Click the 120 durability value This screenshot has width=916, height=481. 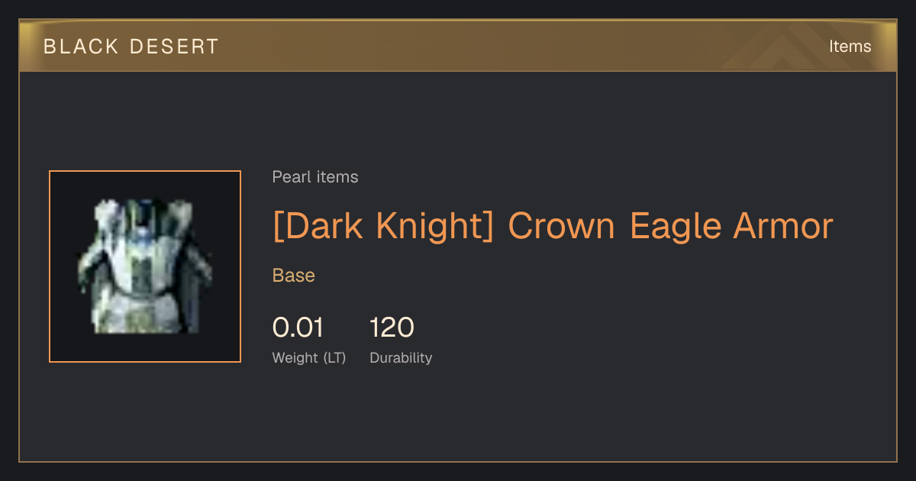392,328
